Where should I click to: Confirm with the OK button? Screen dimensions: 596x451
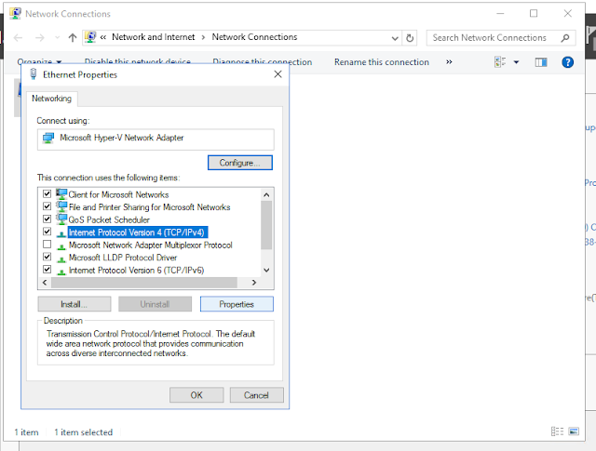coord(196,395)
